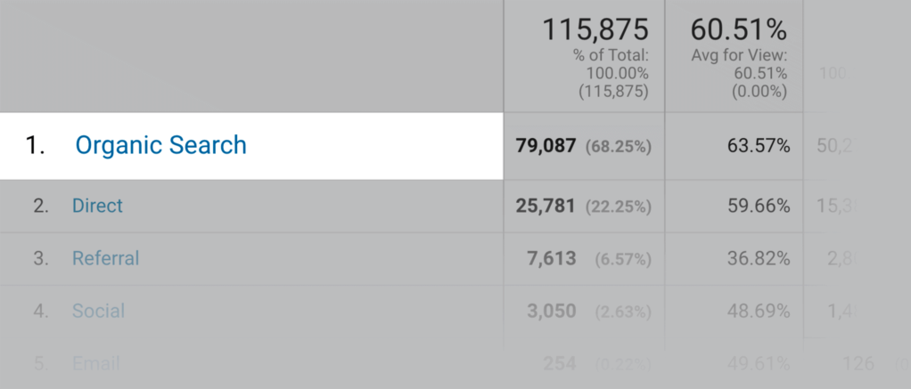Screen dimensions: 911x389
Task: Click the 7,613 Referral users cell
Action: click(551, 258)
